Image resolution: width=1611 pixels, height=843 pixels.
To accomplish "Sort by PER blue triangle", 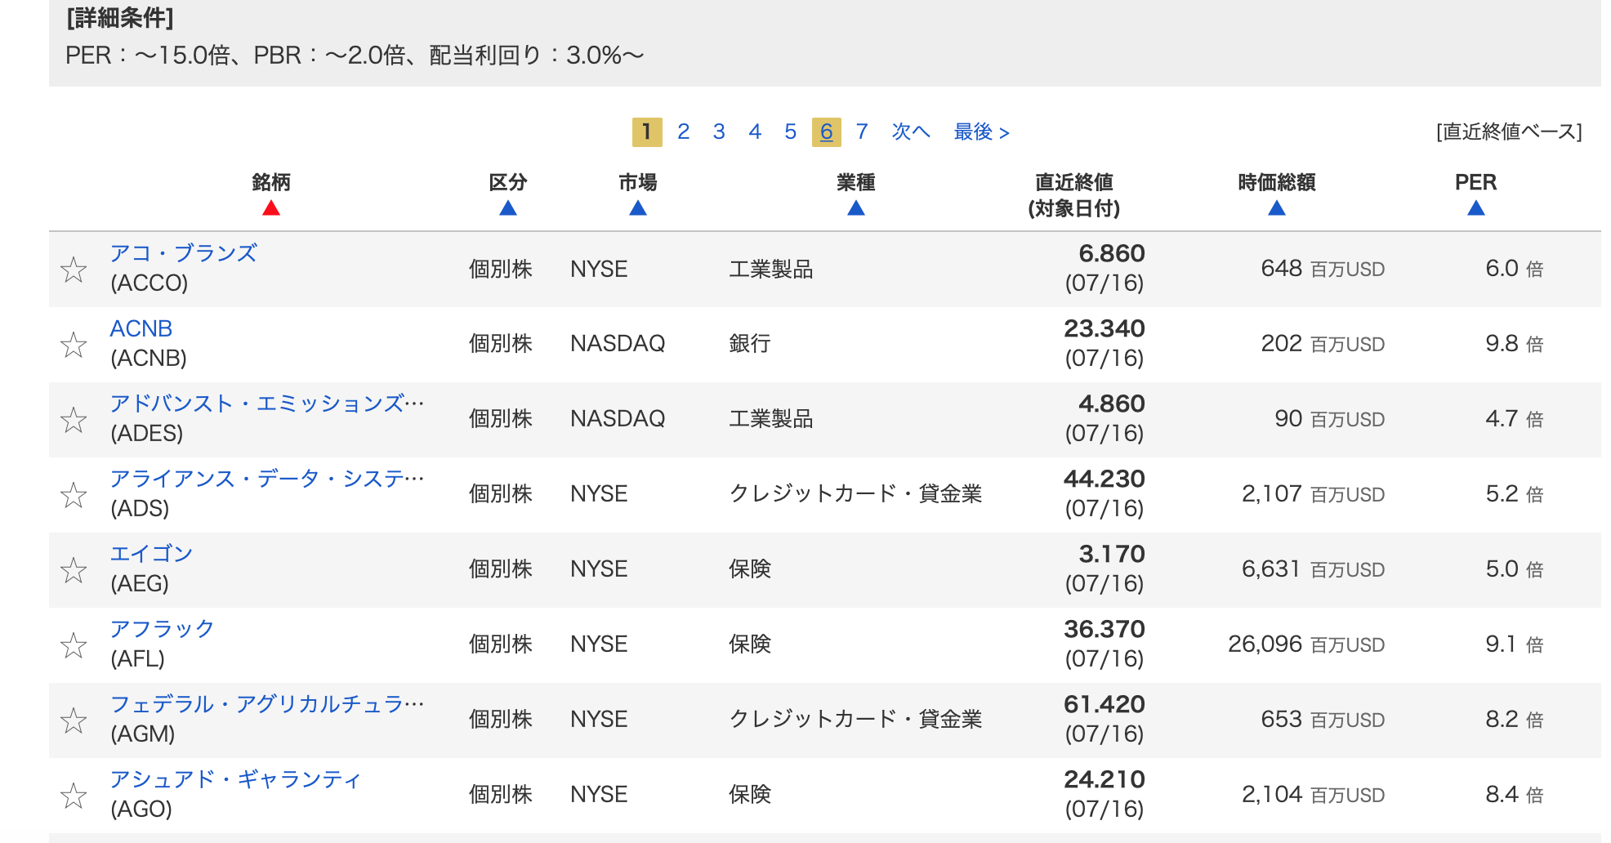I will click(1475, 209).
